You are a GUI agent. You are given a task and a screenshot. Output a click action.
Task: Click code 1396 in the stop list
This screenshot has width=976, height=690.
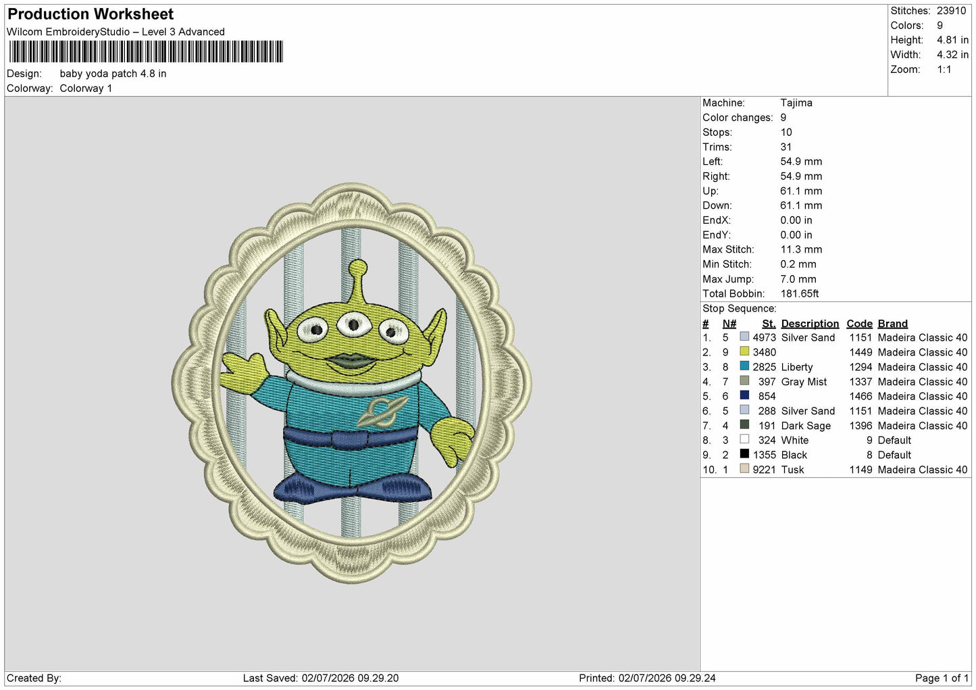coord(861,426)
